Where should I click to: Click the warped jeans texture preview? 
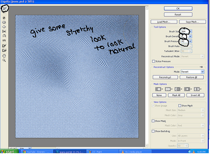77,76
